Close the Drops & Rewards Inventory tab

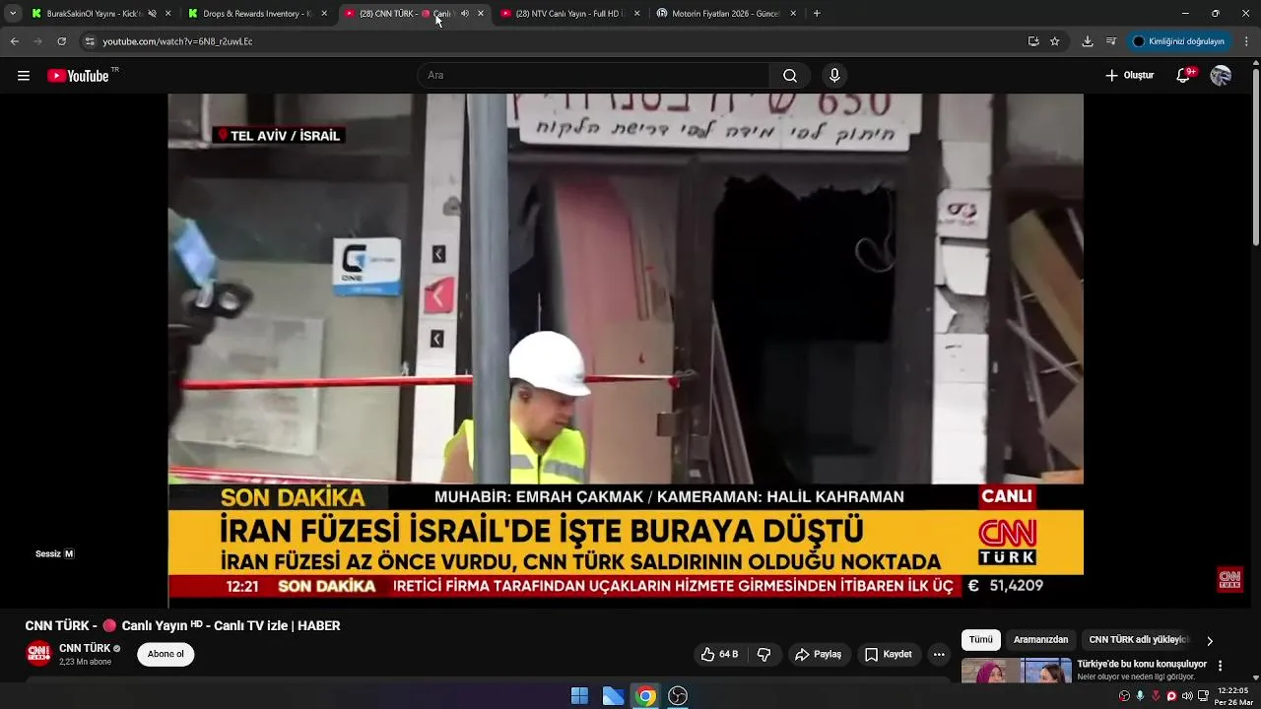coord(324,14)
